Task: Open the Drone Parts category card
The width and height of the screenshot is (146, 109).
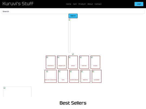Action: [51, 62]
